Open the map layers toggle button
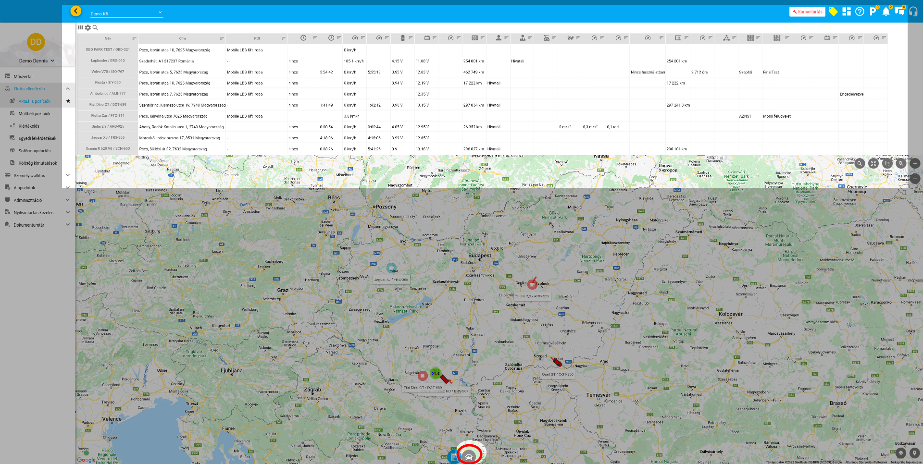923x464 pixels. coord(900,453)
